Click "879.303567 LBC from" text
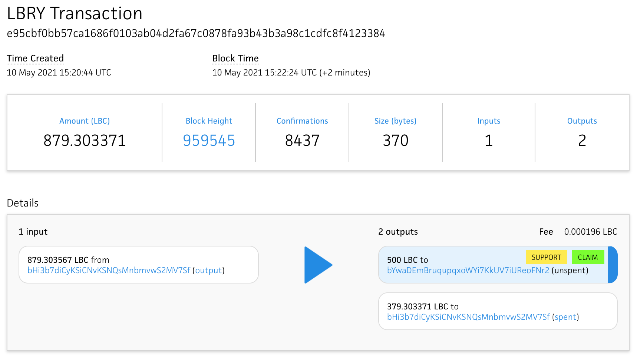This screenshot has width=637, height=359. click(x=68, y=260)
